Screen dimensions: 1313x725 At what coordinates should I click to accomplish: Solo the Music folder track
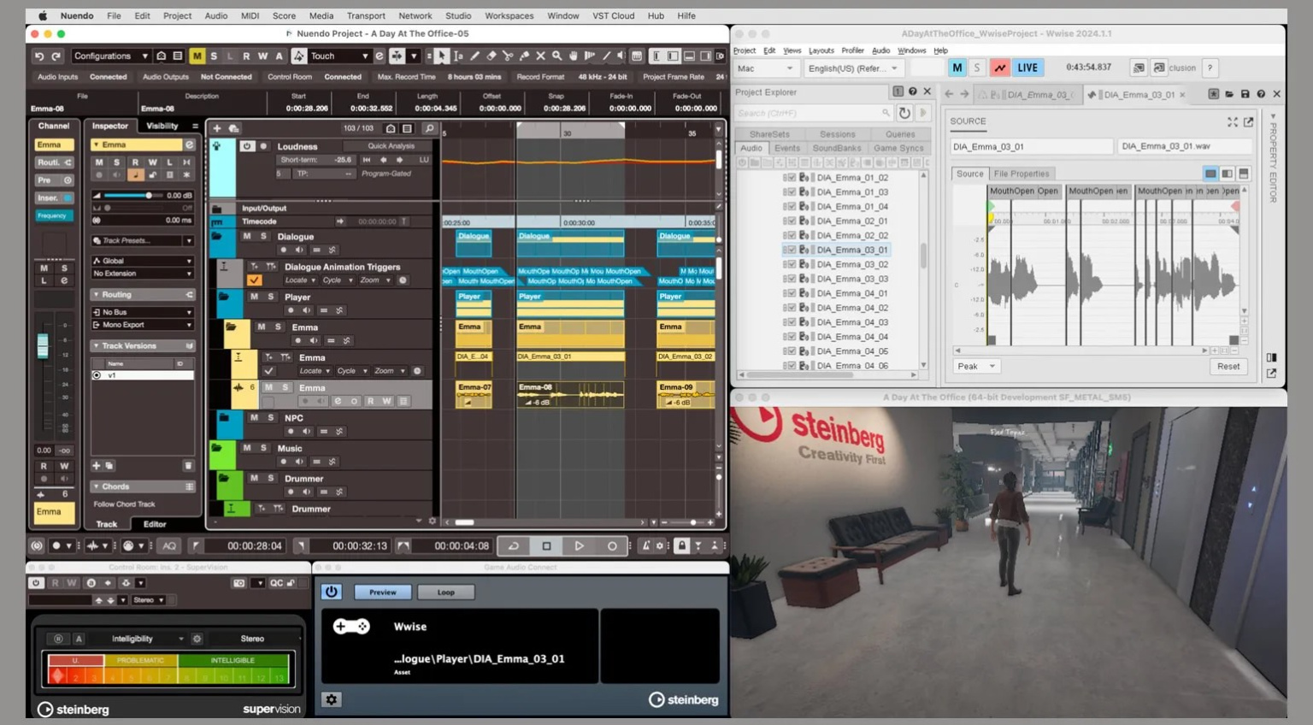(x=263, y=448)
